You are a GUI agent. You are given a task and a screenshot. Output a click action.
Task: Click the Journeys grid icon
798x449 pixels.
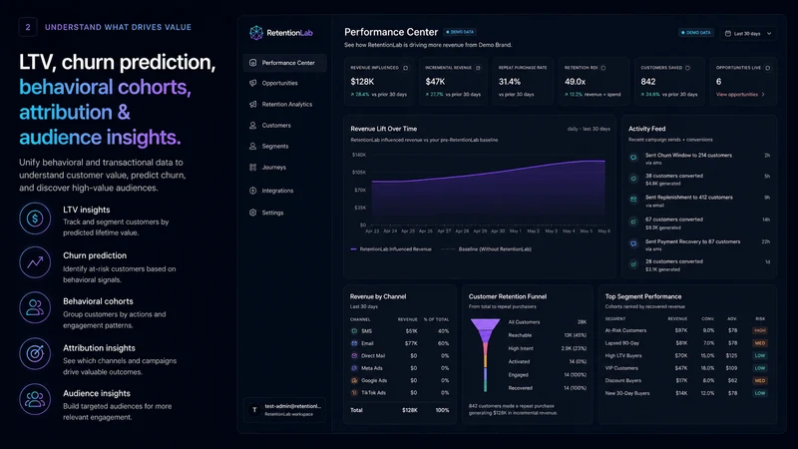click(253, 167)
